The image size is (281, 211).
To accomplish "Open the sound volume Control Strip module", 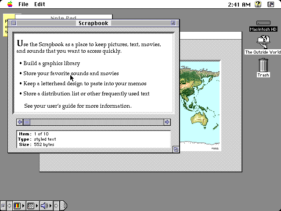I will coord(46,206).
